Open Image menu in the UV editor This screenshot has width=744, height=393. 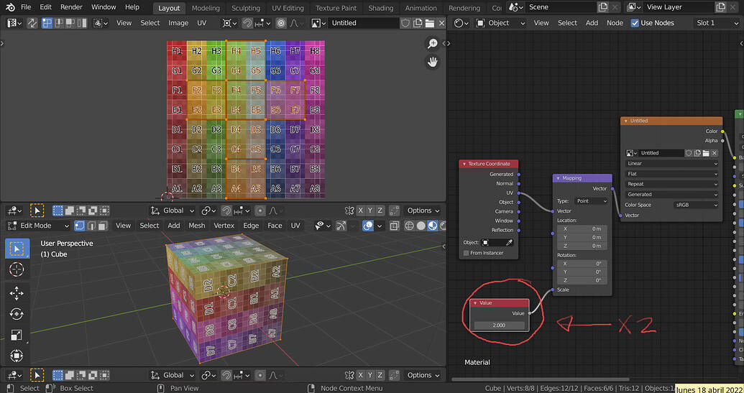pyautogui.click(x=178, y=23)
